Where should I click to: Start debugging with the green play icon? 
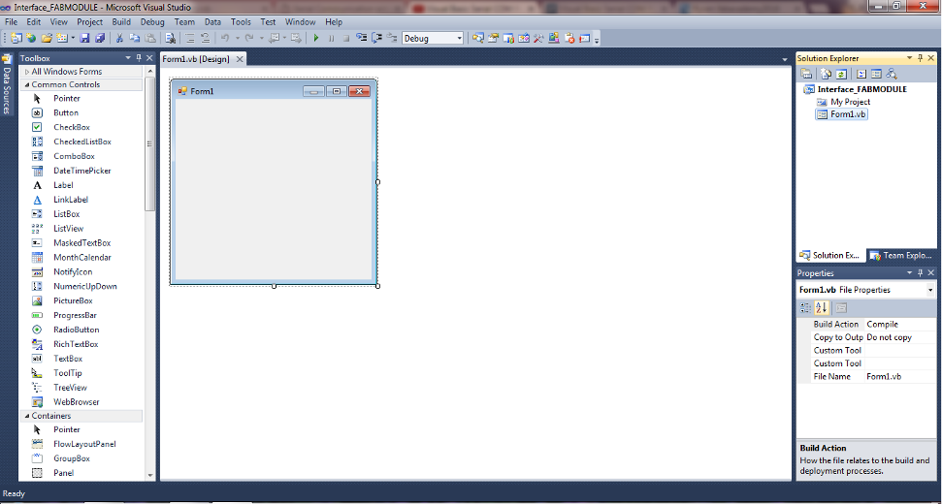coord(316,39)
